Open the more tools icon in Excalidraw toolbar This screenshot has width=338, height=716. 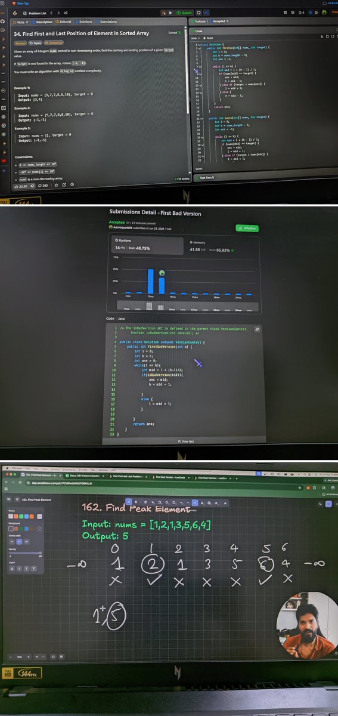tap(225, 503)
